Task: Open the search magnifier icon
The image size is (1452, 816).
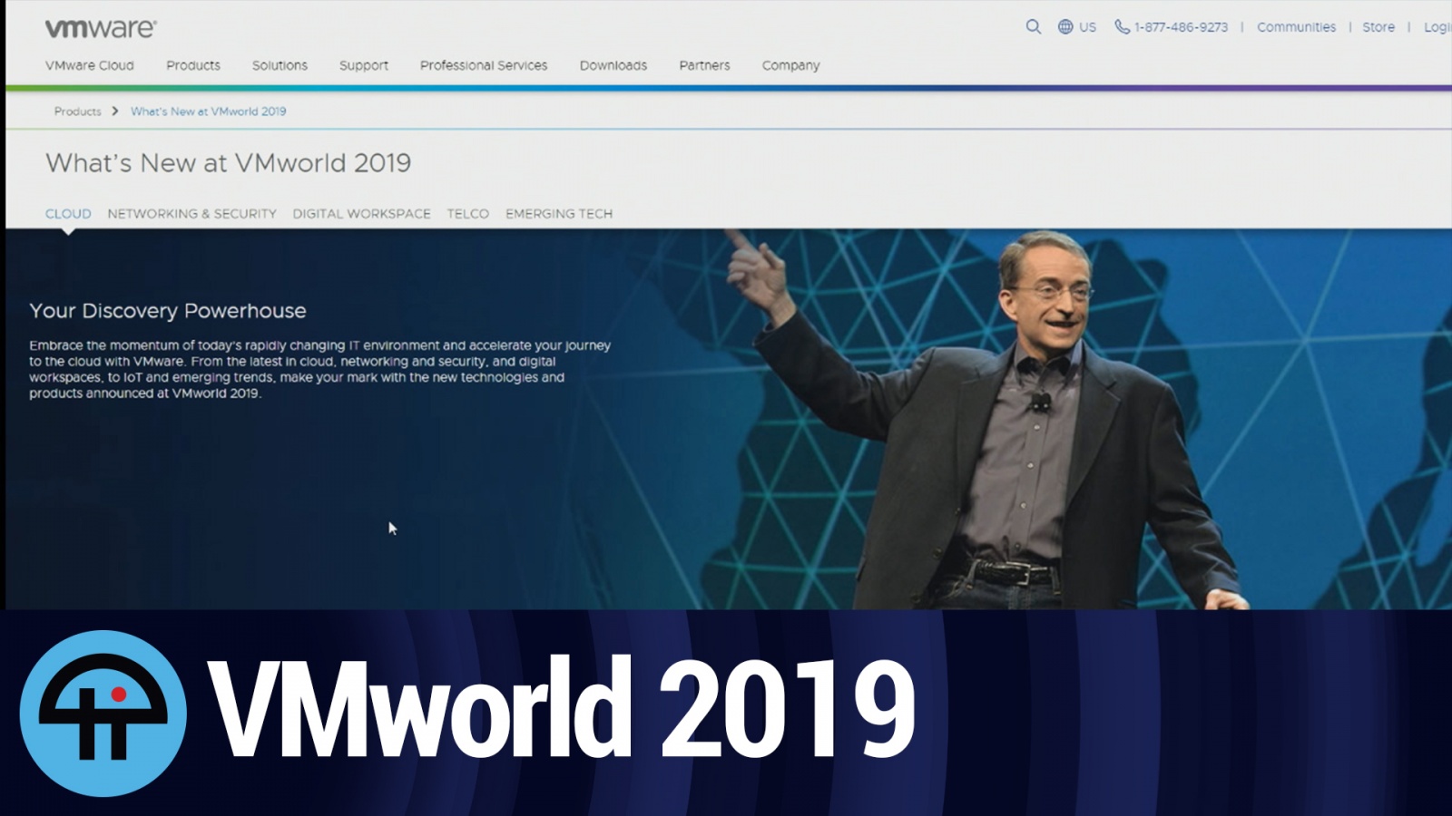Action: click(x=1033, y=27)
